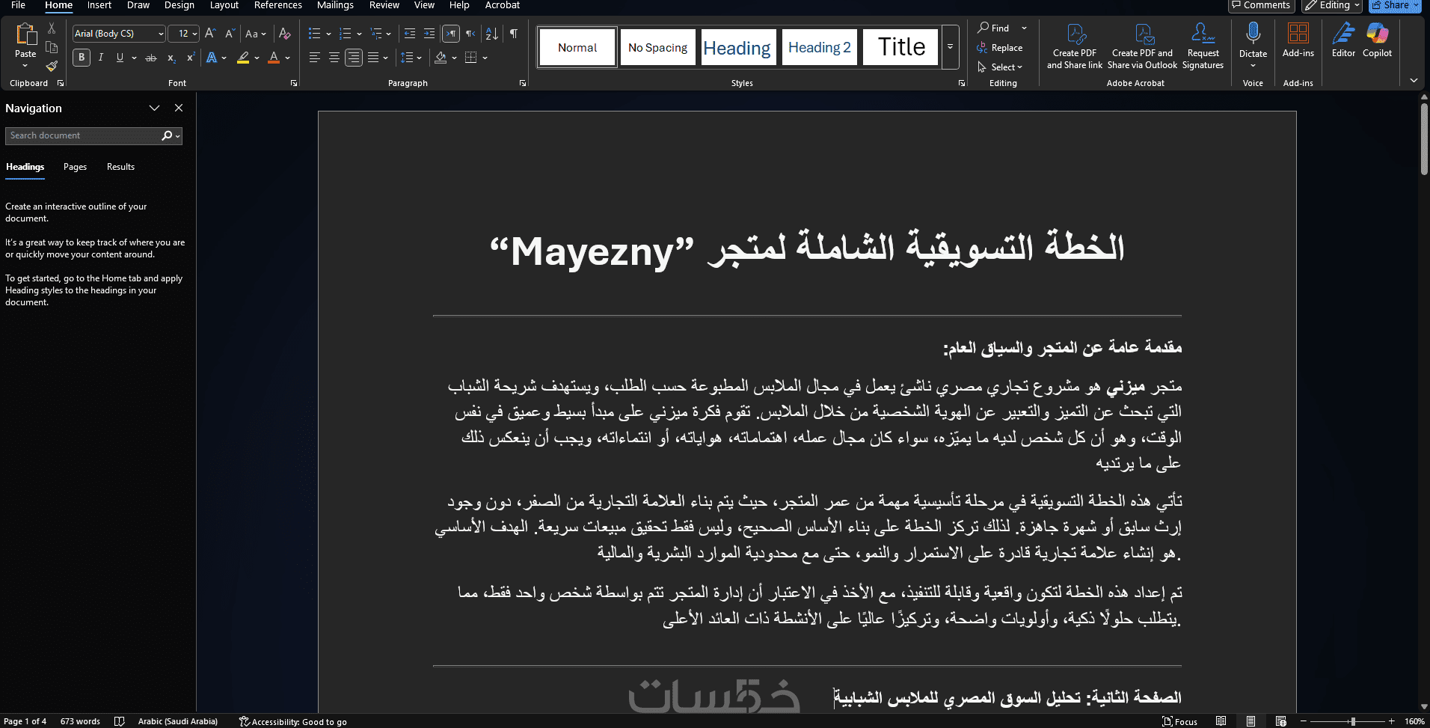This screenshot has height=728, width=1430.
Task: Open the Select dropdown in Editing group
Action: [1000, 67]
